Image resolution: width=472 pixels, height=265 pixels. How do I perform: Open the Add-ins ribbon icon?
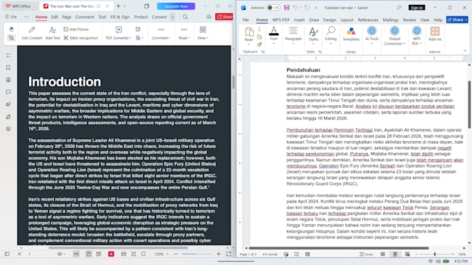tap(435, 34)
